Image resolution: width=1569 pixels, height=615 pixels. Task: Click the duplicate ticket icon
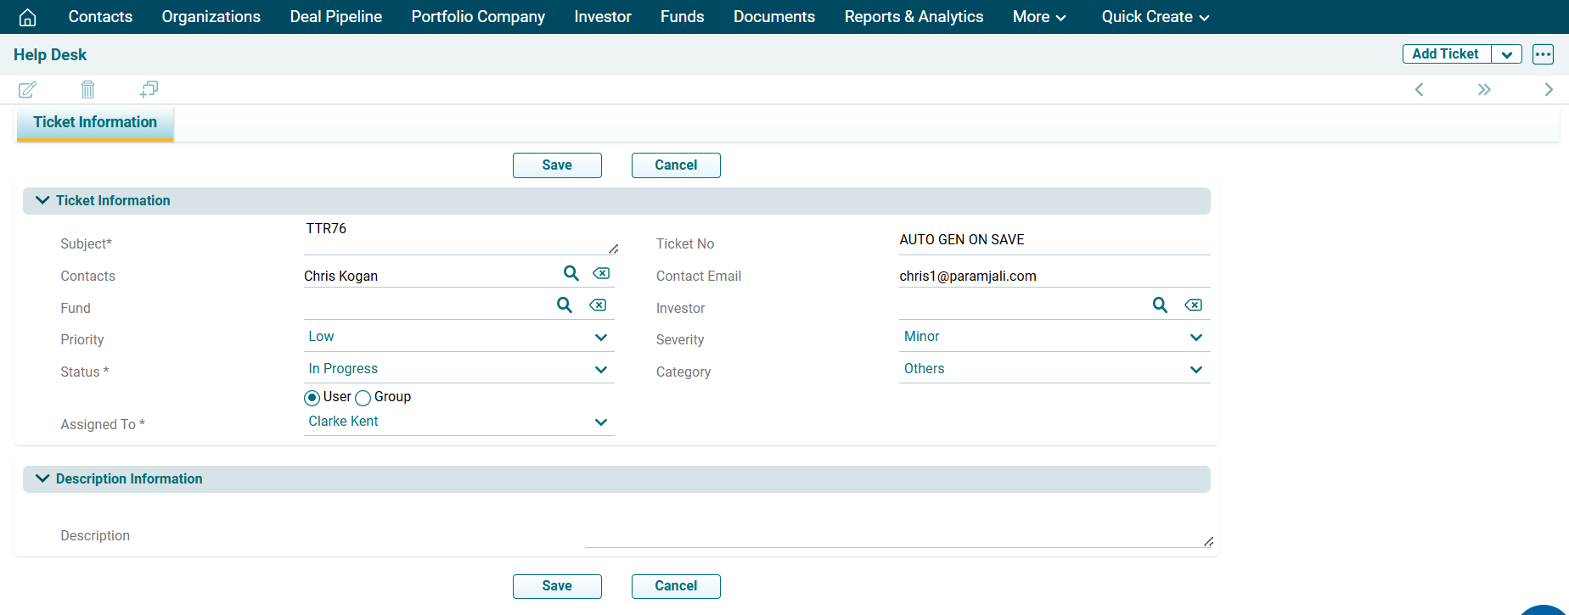(149, 89)
